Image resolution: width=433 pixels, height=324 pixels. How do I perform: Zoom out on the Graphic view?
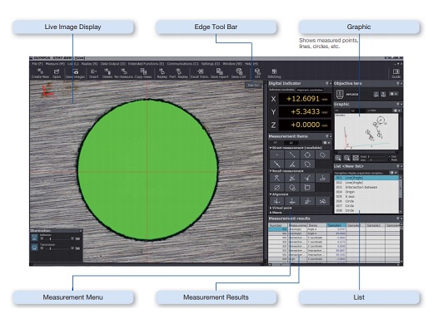[346, 158]
